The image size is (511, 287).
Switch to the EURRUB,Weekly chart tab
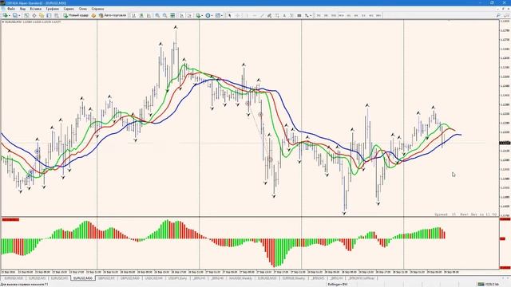click(x=294, y=278)
